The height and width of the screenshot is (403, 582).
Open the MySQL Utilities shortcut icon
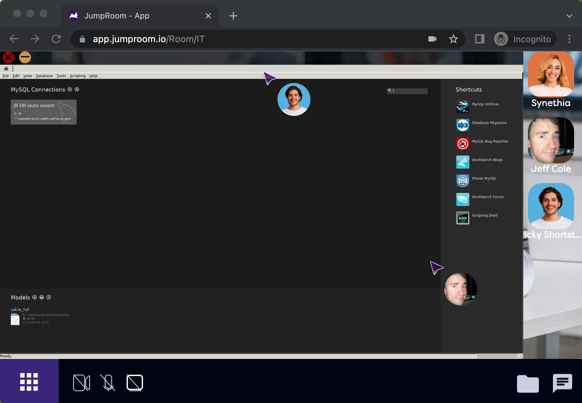click(463, 107)
